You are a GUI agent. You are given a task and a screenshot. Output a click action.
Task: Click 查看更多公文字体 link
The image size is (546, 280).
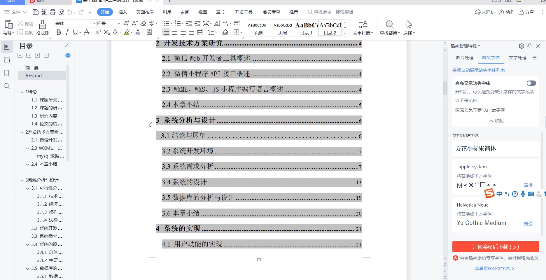click(x=494, y=268)
